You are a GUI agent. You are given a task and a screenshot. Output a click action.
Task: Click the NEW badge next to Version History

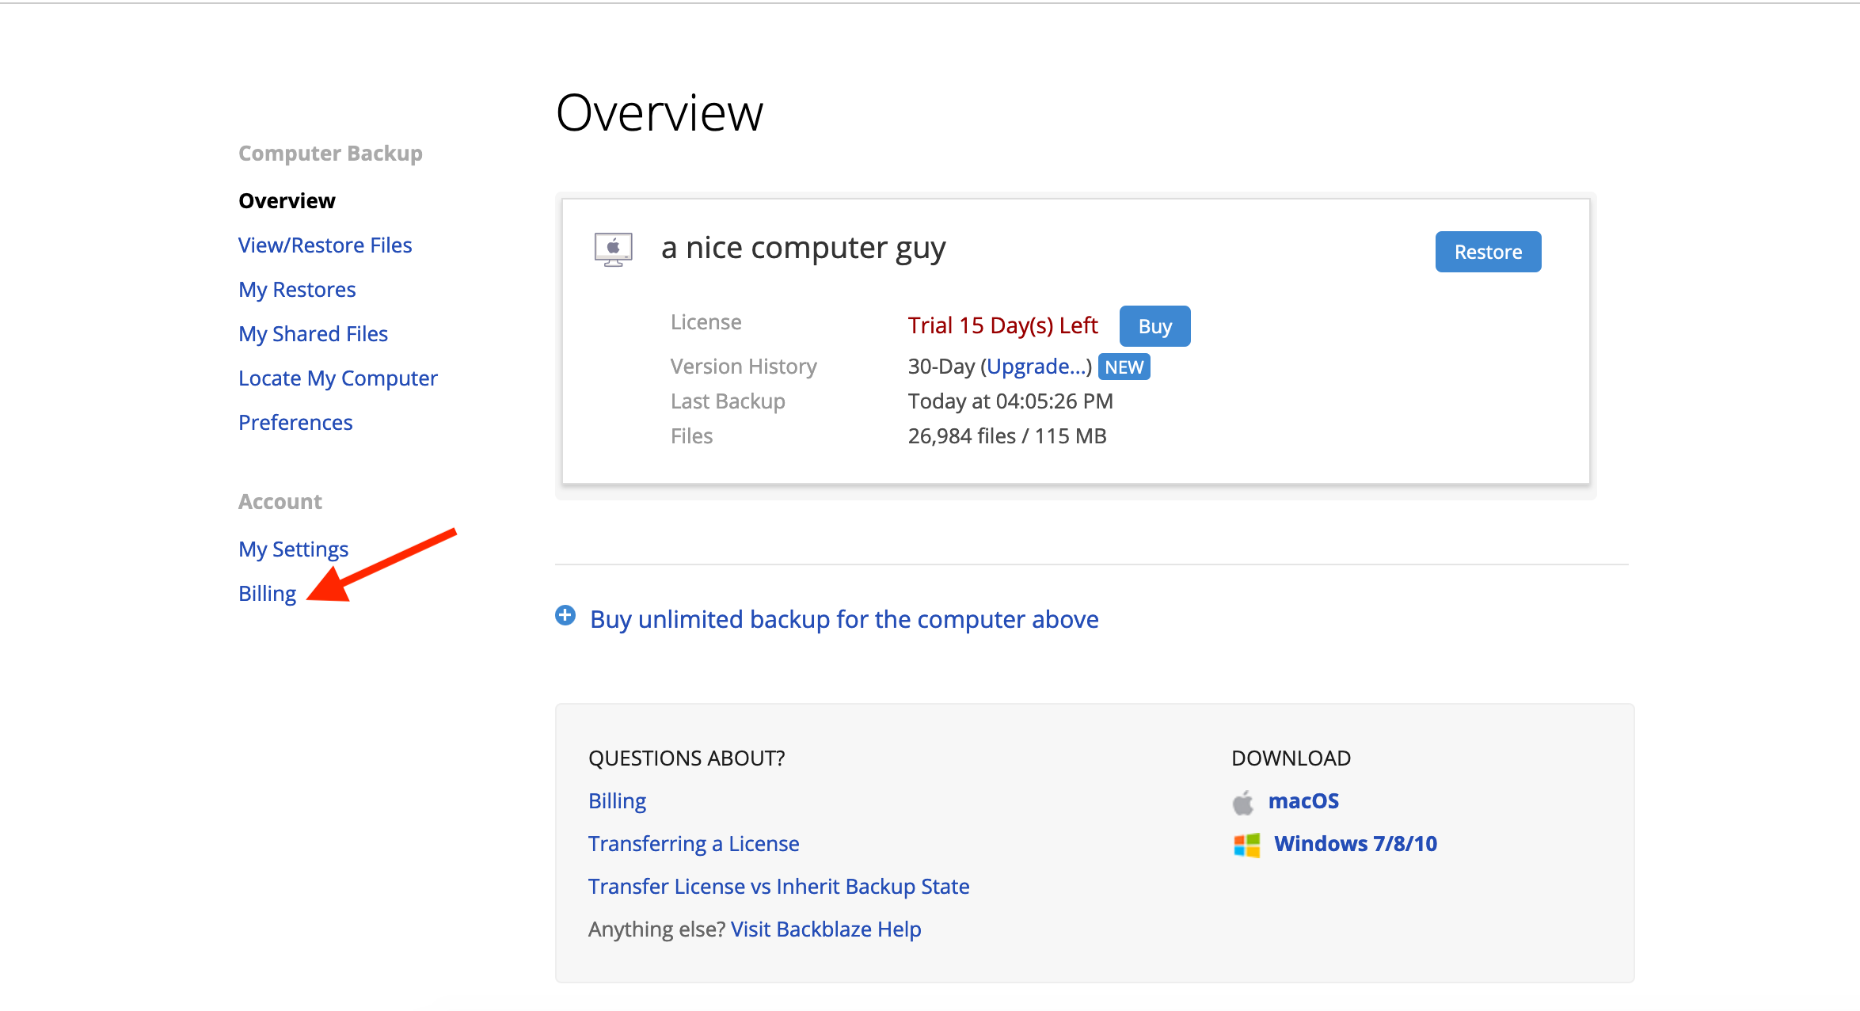[1124, 367]
